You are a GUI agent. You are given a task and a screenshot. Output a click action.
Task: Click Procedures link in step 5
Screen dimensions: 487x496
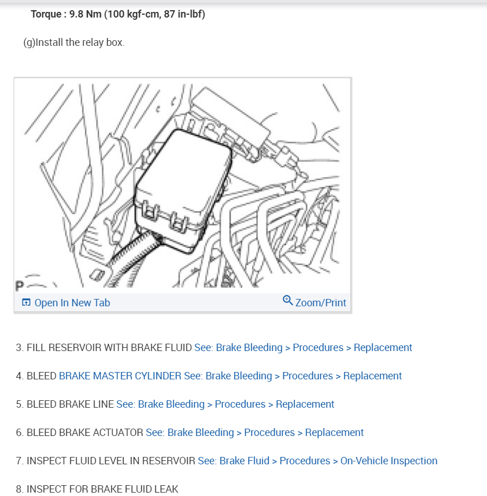[x=240, y=404]
